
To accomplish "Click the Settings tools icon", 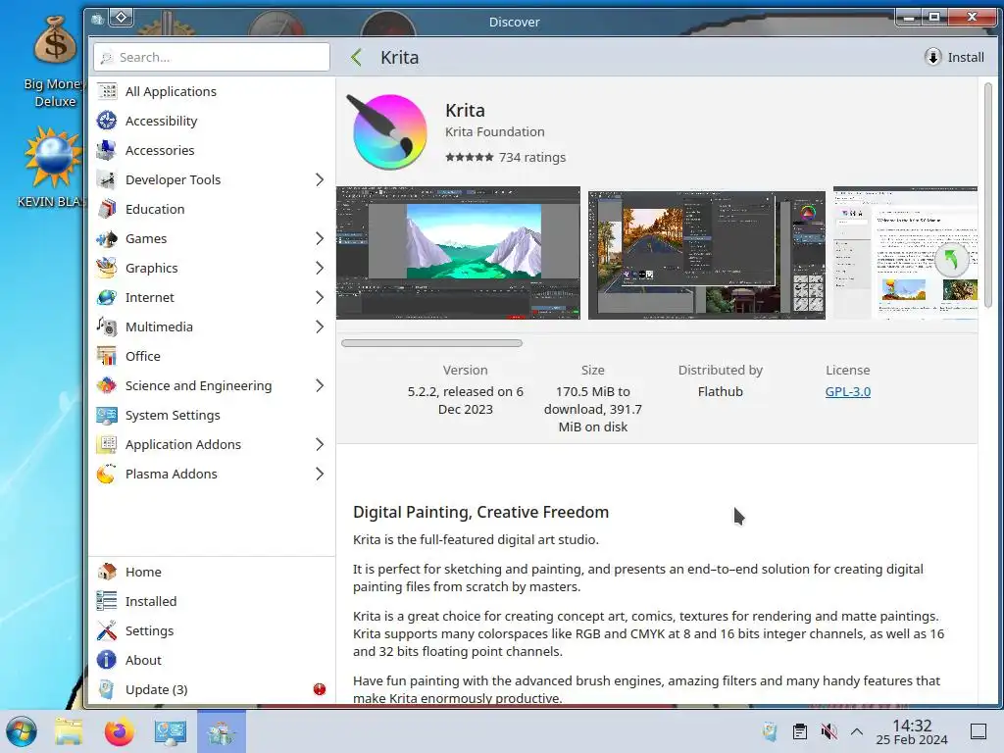I will (x=107, y=630).
